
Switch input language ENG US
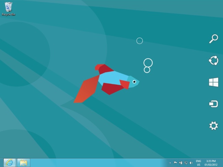click(198, 163)
